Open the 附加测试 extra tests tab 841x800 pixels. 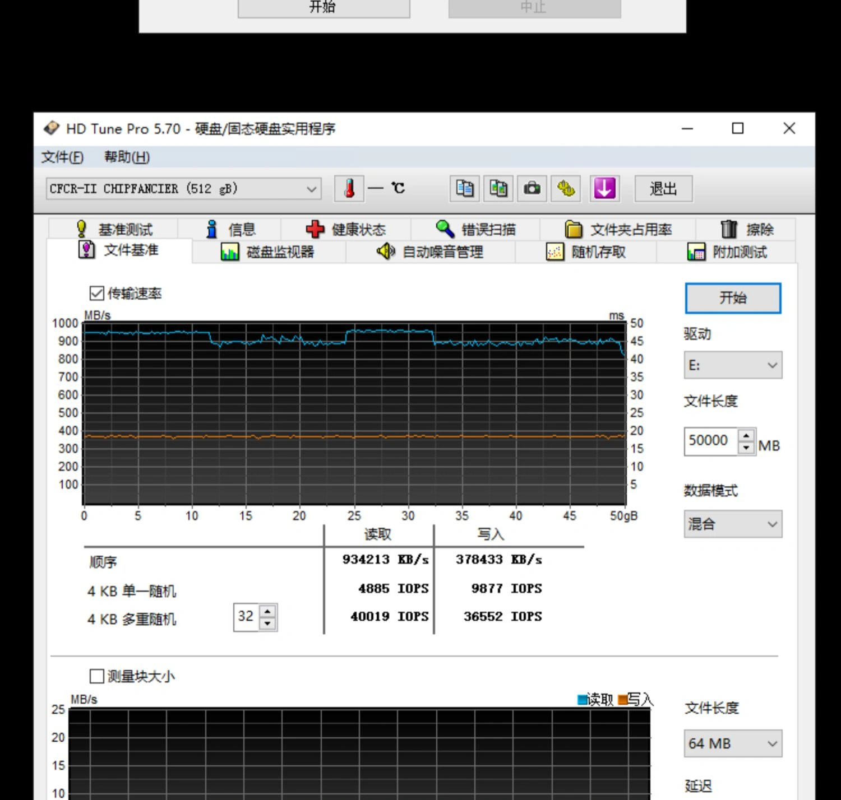coord(727,252)
